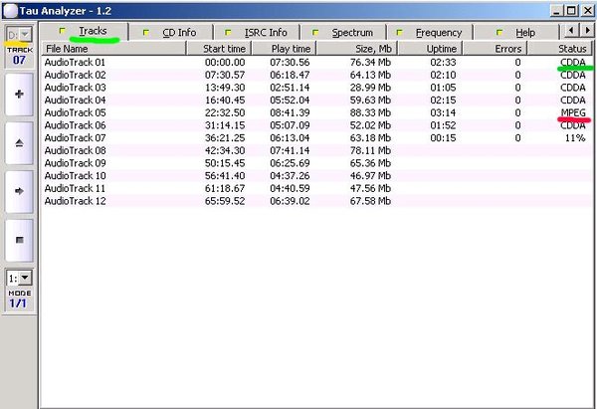This screenshot has width=597, height=409.
Task: Click start time 65:59.52
Action: [x=225, y=201]
